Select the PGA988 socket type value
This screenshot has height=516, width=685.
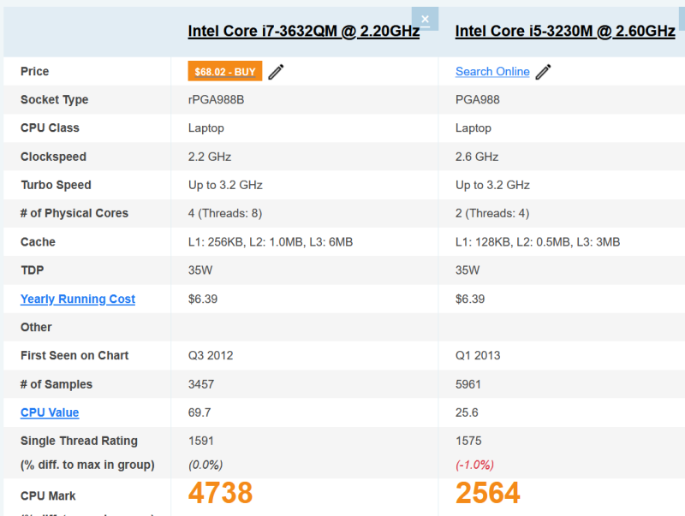[x=477, y=100]
